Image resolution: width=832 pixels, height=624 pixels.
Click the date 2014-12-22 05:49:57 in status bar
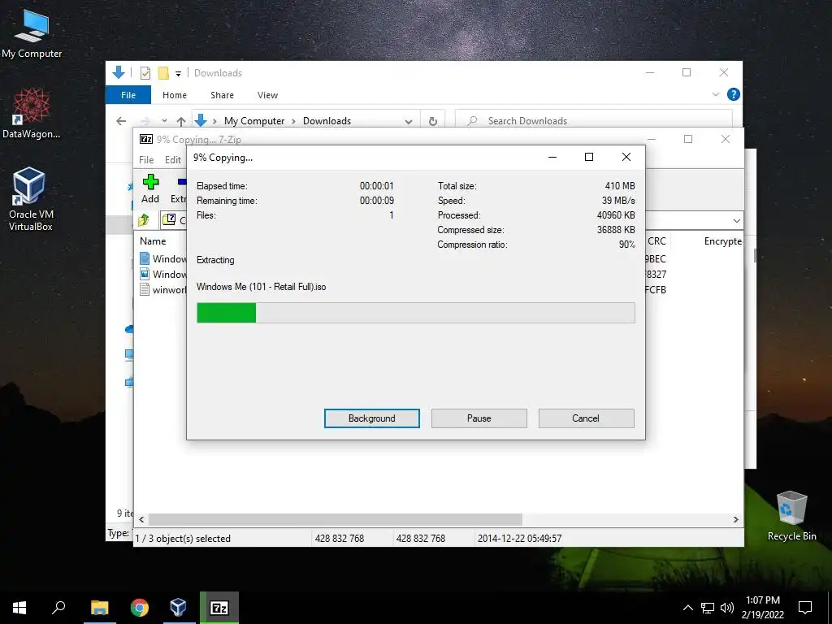[519, 538]
